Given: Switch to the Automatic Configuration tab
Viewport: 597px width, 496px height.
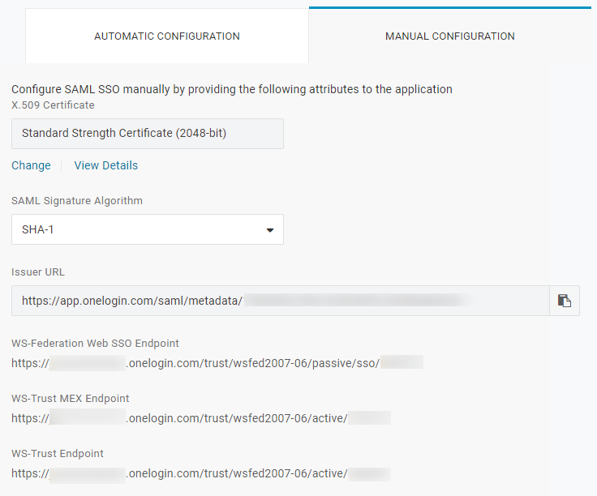Looking at the screenshot, I should [167, 36].
